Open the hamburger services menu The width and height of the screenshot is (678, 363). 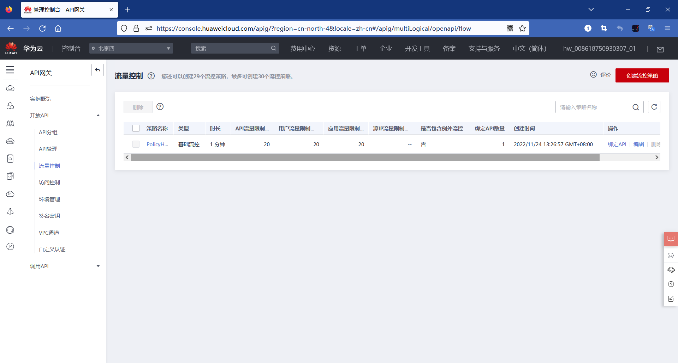pos(10,70)
